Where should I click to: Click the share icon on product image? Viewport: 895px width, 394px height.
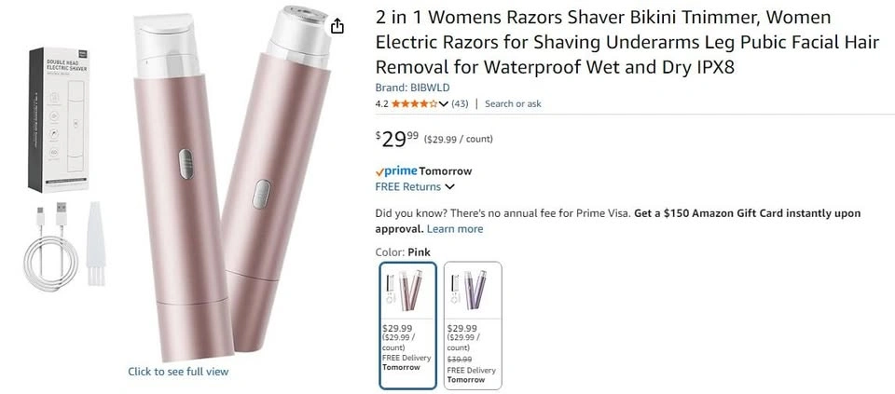337,26
